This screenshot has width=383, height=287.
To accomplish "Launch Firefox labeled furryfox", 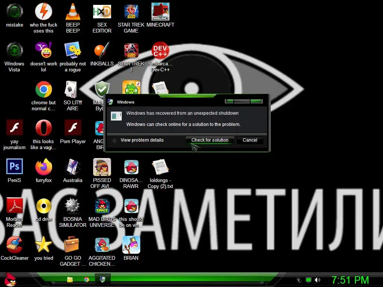I will (x=43, y=167).
